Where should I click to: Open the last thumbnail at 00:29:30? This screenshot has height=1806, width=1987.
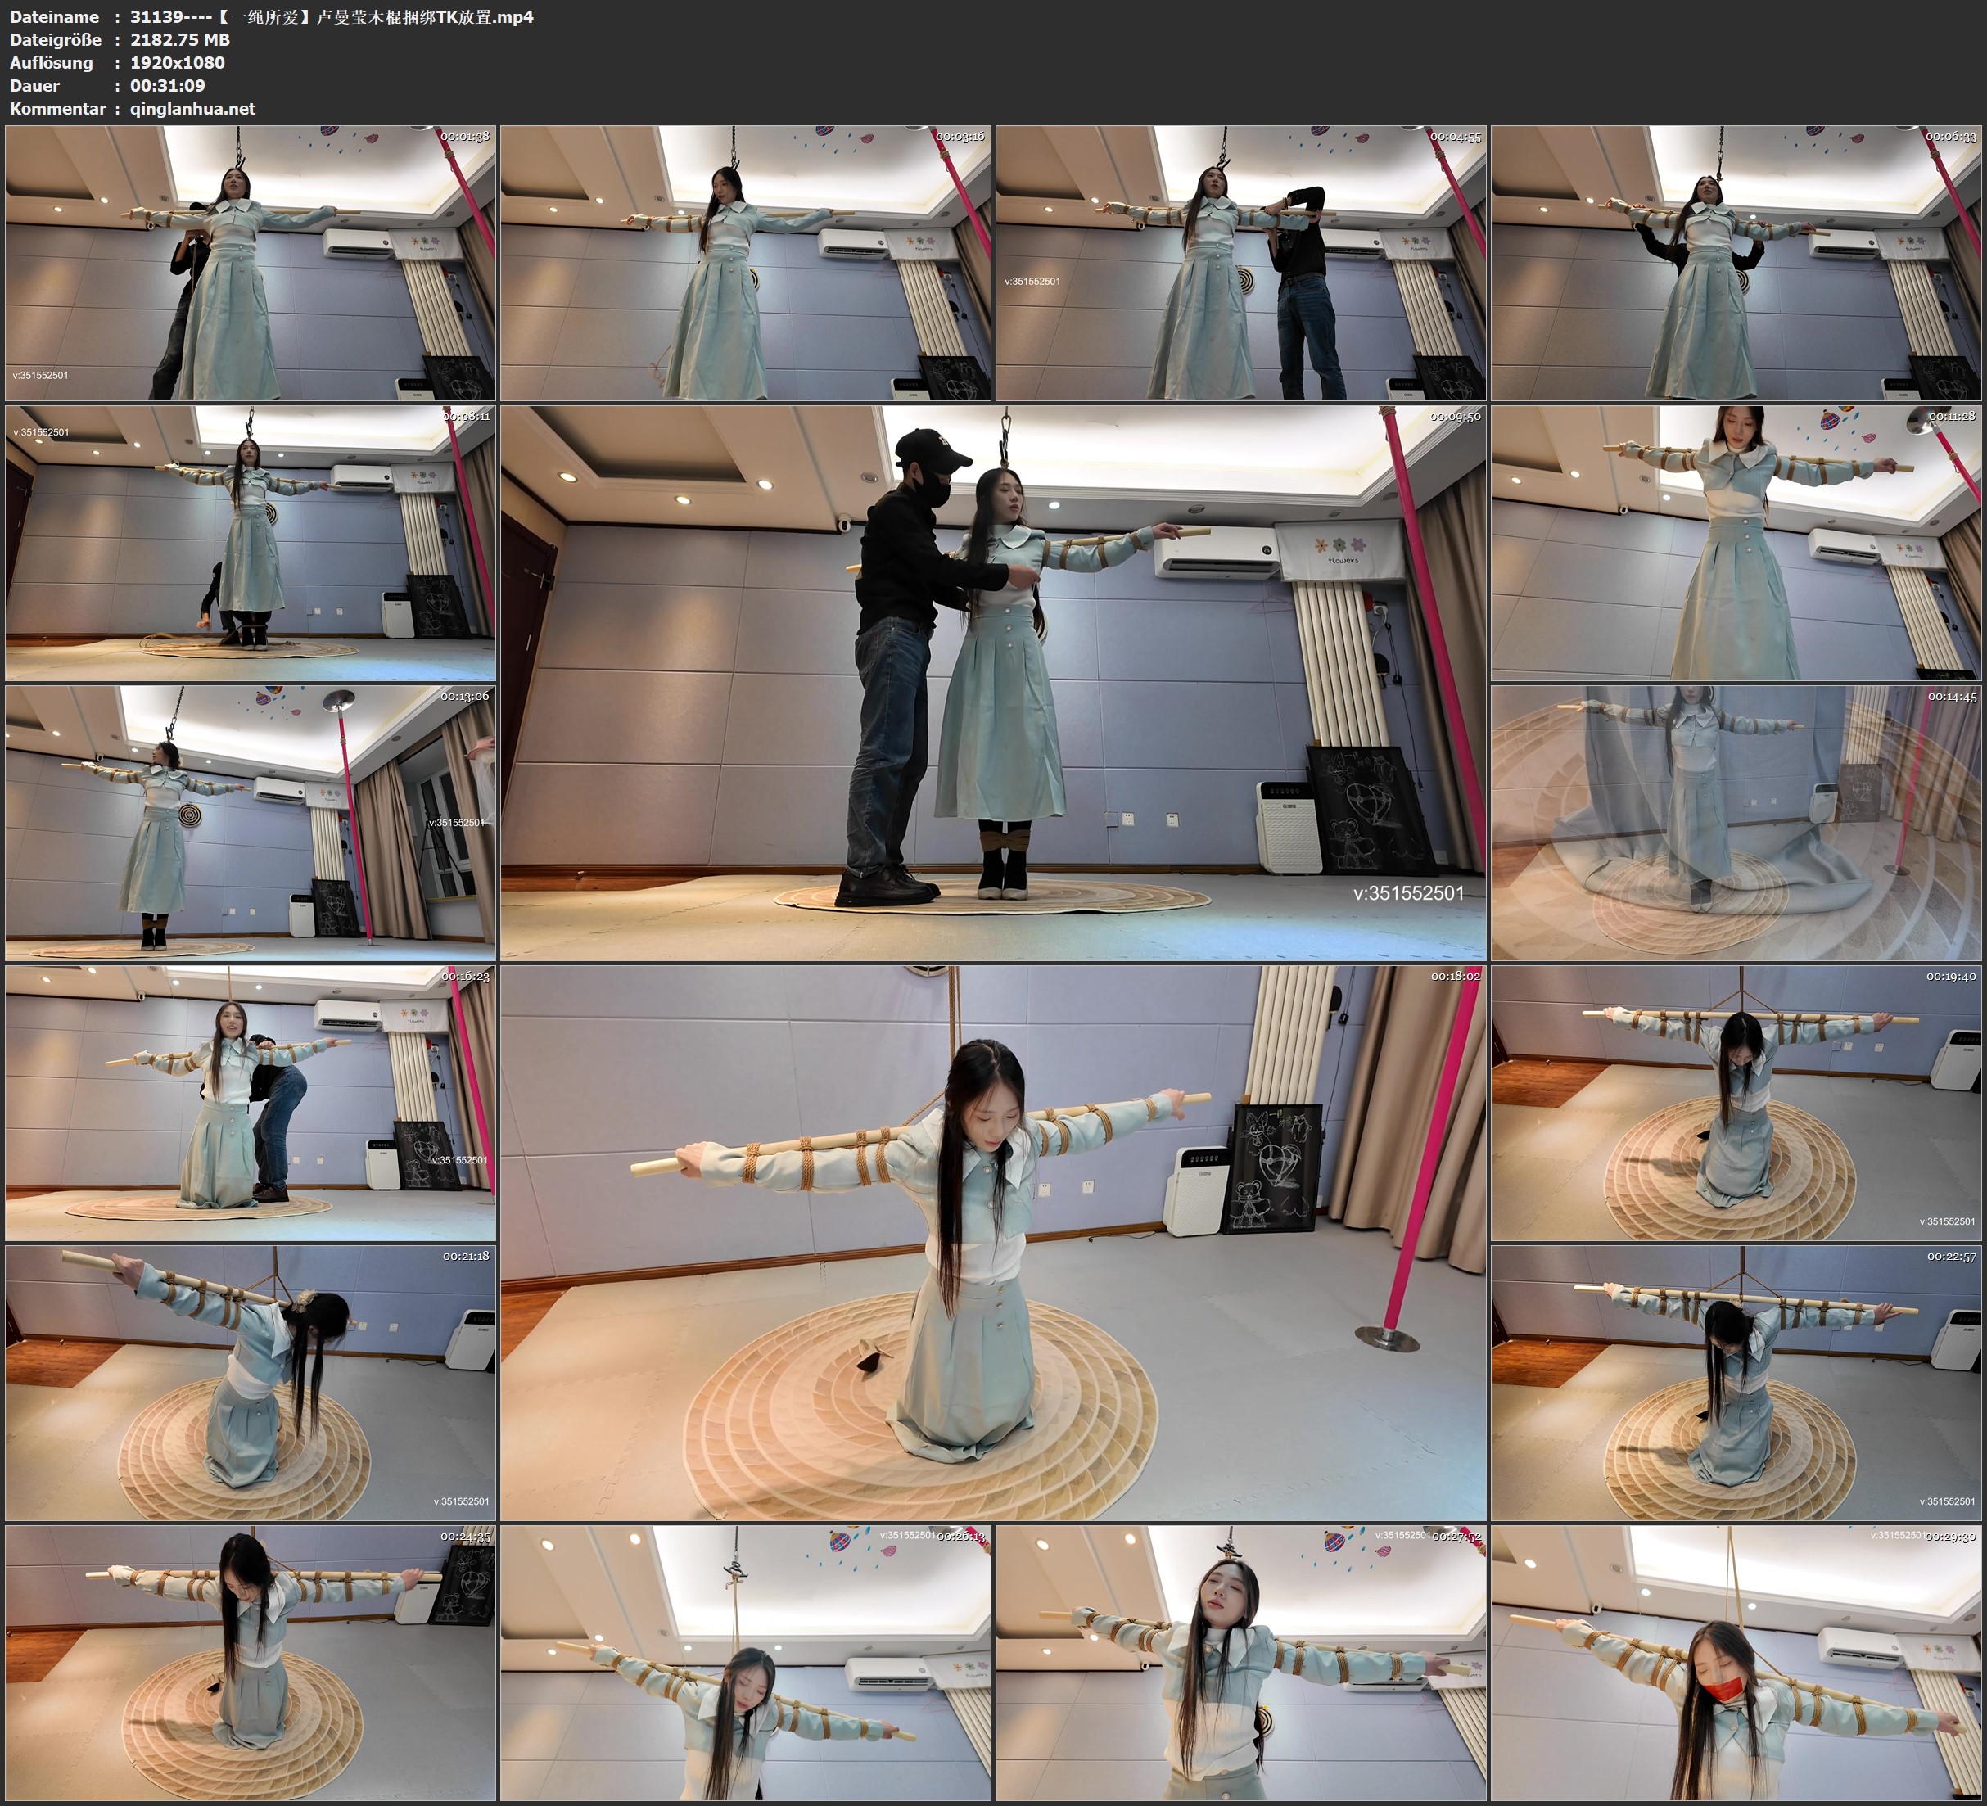(x=1736, y=1662)
